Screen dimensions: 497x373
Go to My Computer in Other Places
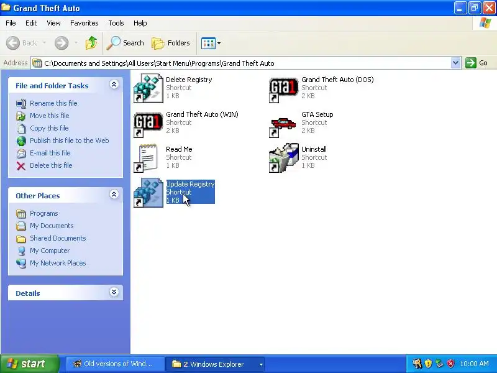pos(50,251)
